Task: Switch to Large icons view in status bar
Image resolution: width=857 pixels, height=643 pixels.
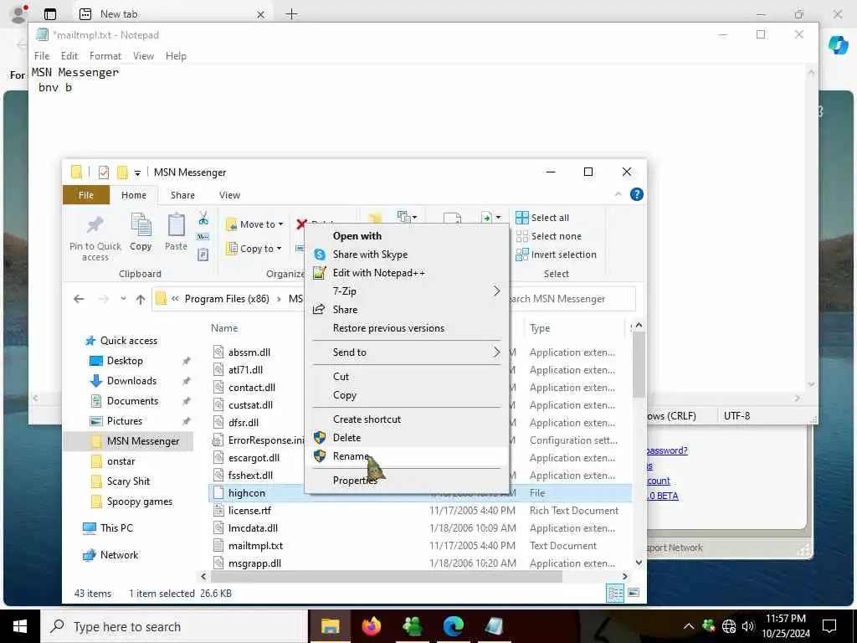Action: click(634, 594)
